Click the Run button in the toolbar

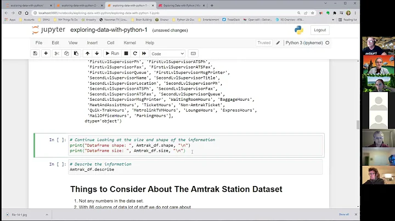pos(112,54)
